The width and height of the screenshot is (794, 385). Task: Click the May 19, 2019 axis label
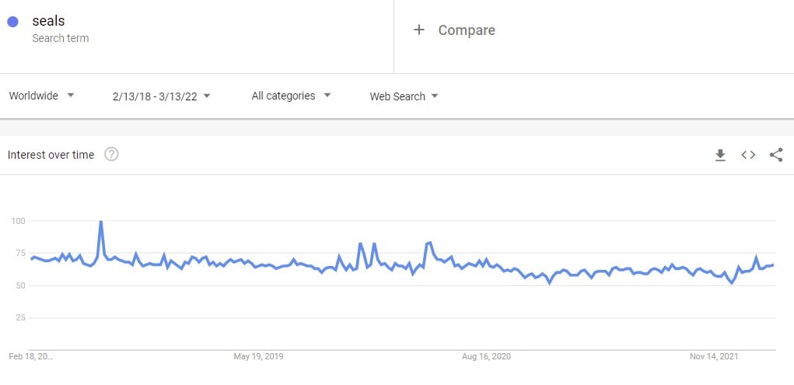pyautogui.click(x=259, y=357)
